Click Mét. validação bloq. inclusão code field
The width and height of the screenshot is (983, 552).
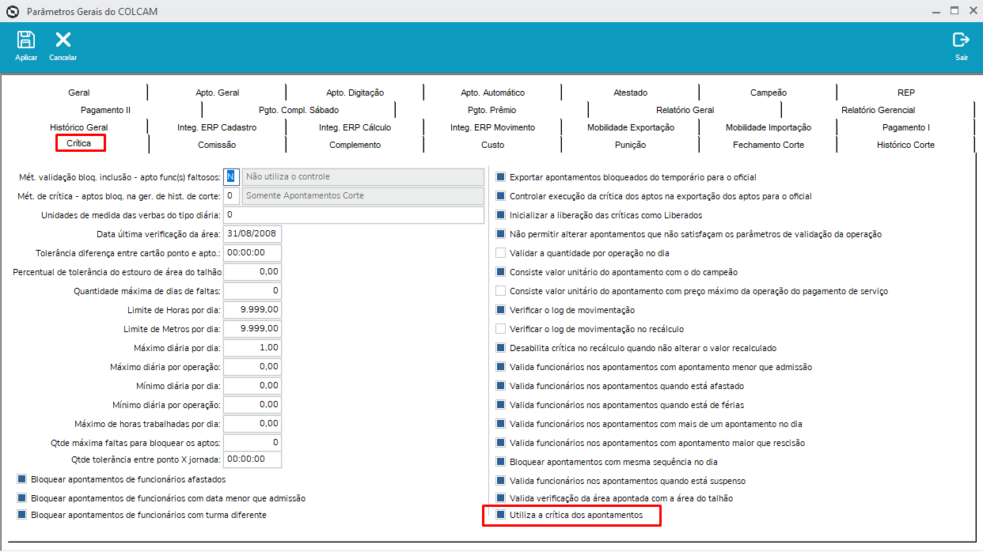[231, 176]
